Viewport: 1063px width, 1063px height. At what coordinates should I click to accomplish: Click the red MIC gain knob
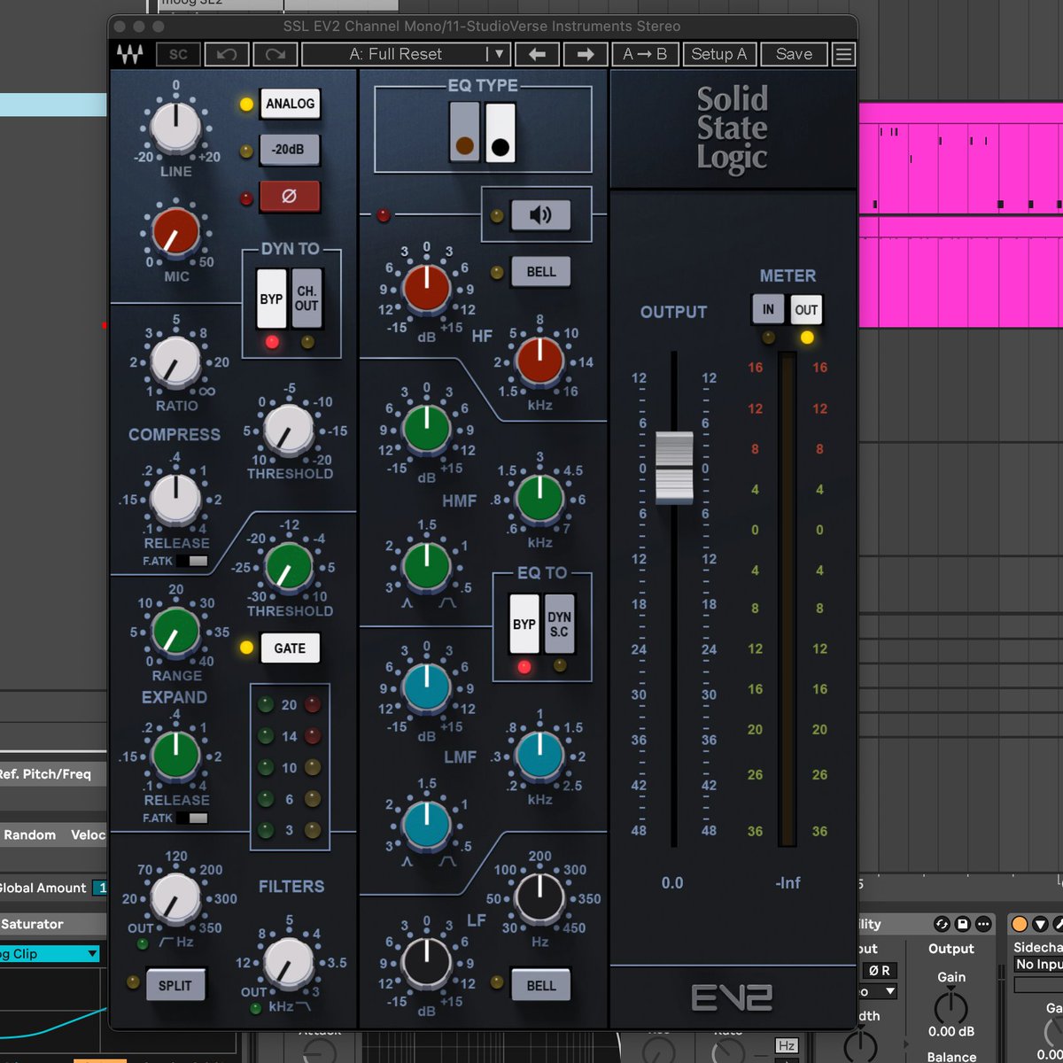pyautogui.click(x=176, y=232)
